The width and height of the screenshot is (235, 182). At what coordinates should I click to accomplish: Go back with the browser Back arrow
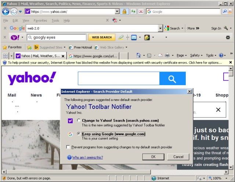pyautogui.click(x=6, y=11)
